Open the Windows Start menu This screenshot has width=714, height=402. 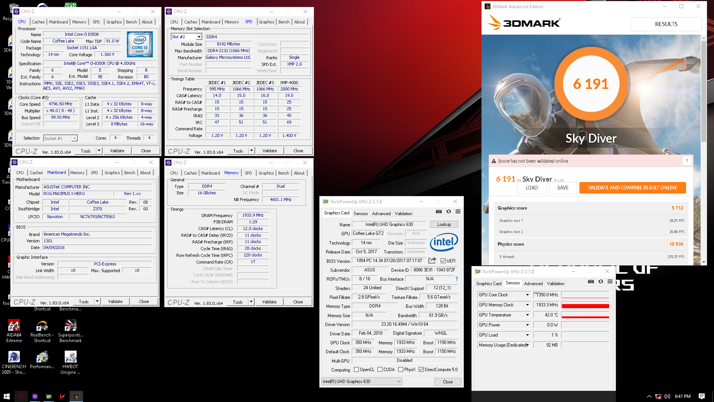(6, 396)
